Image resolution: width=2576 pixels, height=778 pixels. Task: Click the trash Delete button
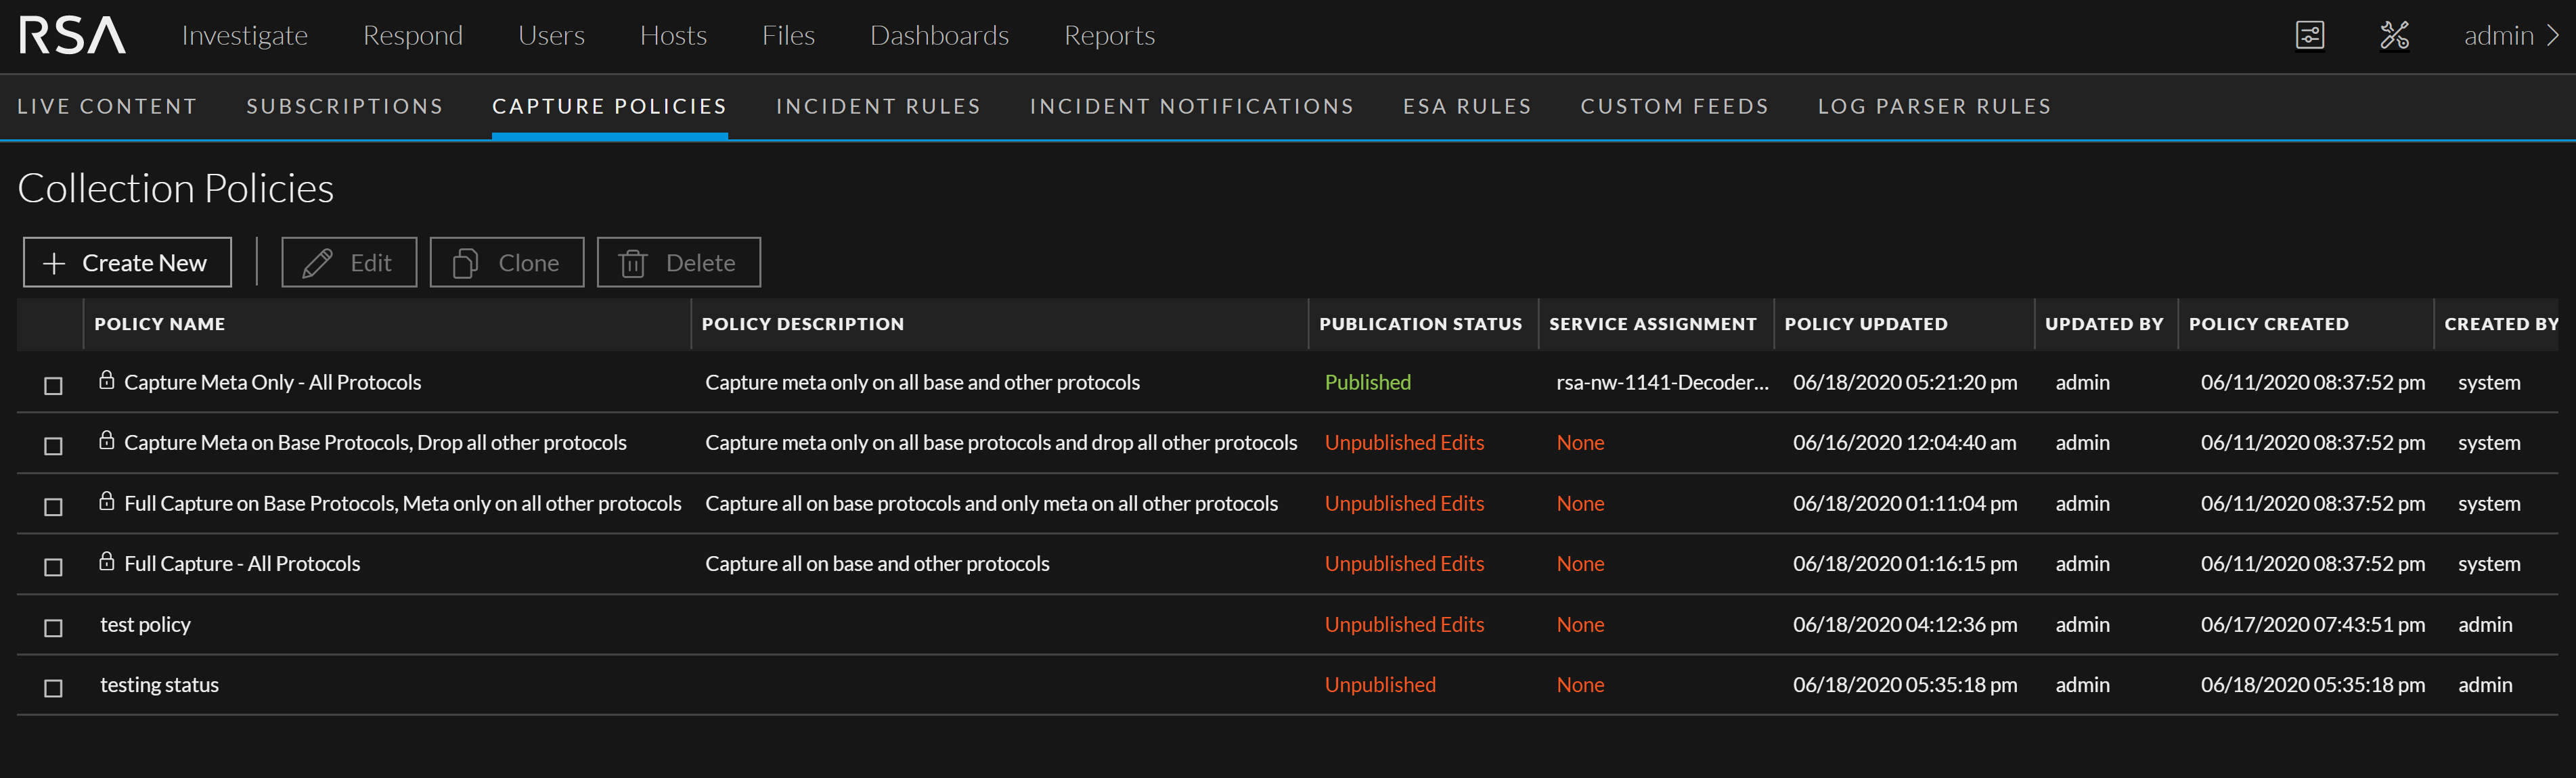click(678, 263)
